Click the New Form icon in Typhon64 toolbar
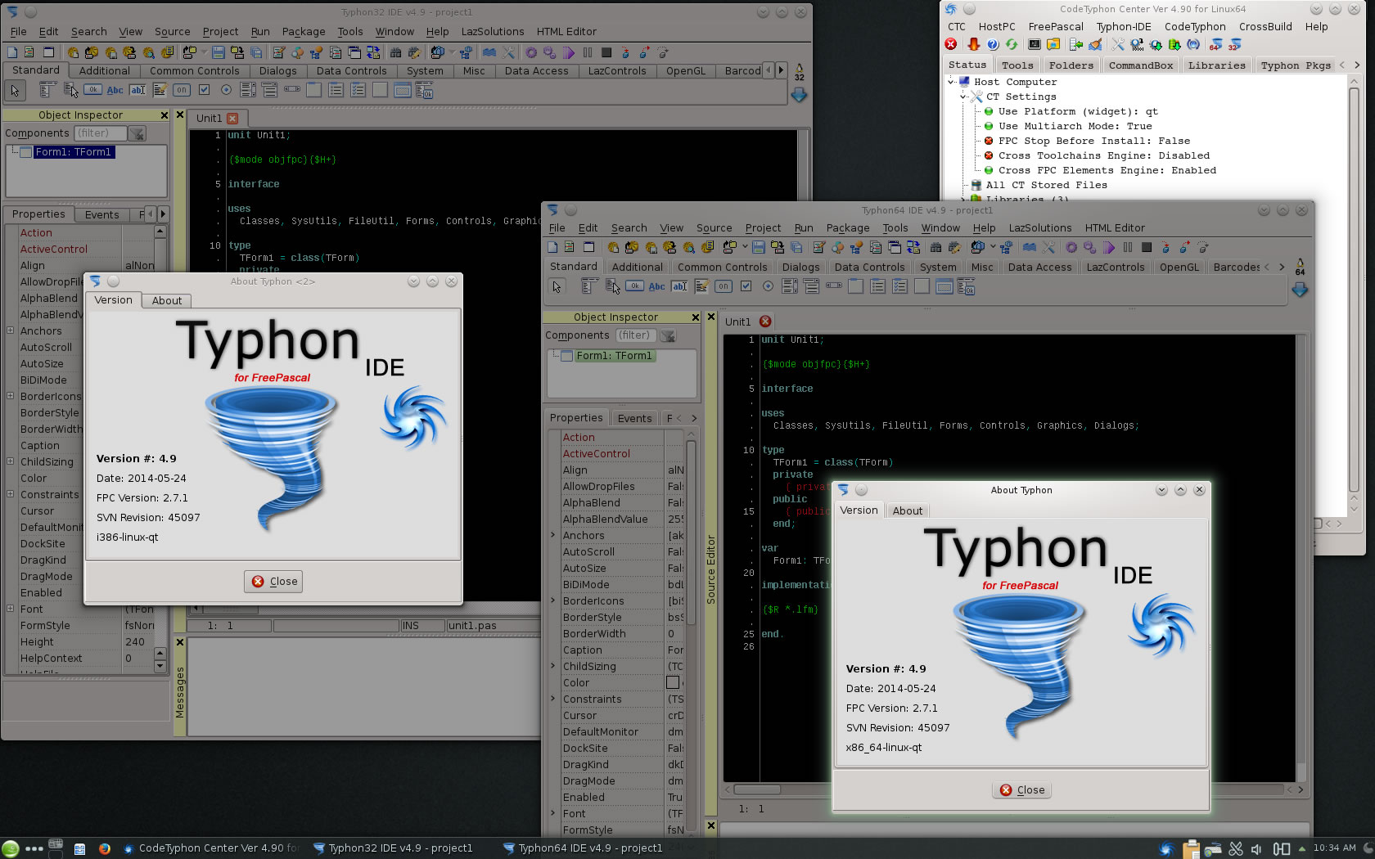The image size is (1375, 859). click(x=589, y=247)
